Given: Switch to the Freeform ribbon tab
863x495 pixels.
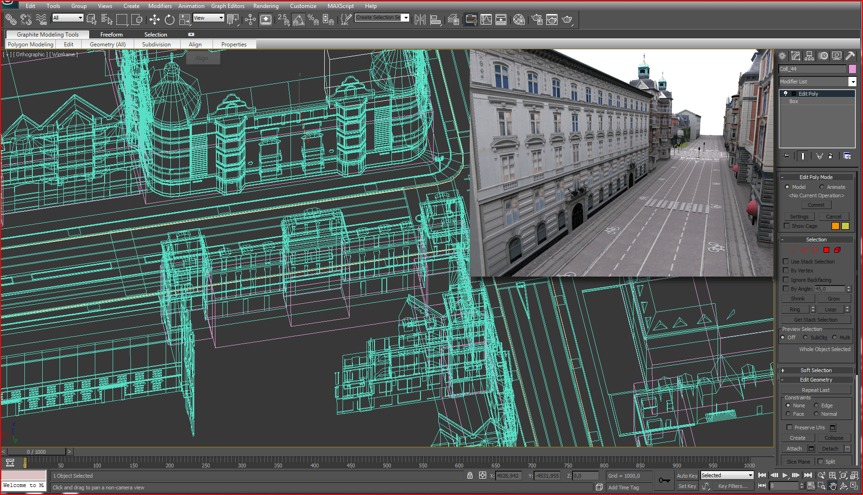Looking at the screenshot, I should [111, 35].
